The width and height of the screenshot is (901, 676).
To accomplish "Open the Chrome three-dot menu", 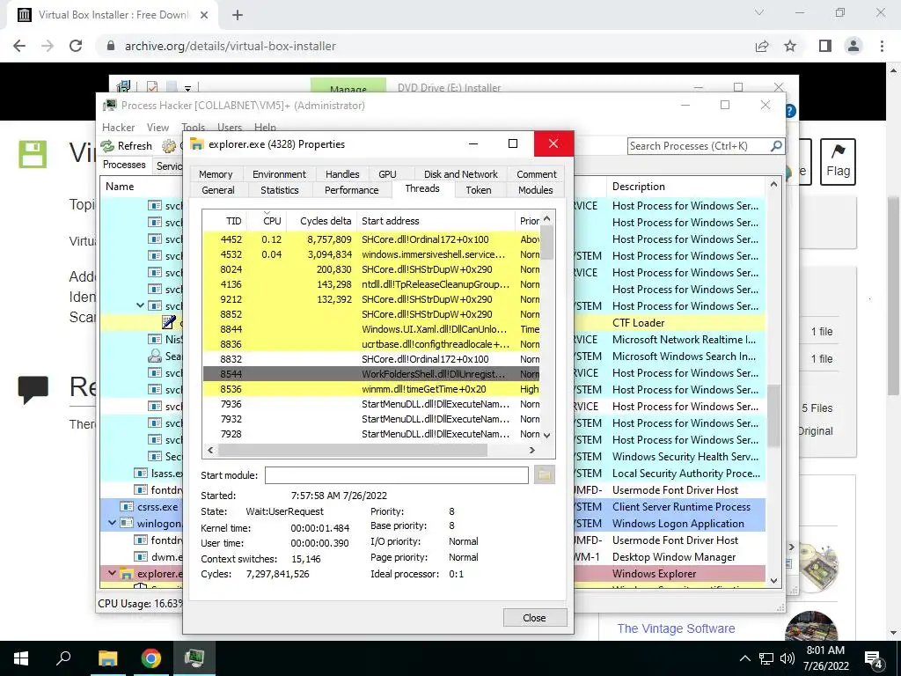I will [x=882, y=46].
